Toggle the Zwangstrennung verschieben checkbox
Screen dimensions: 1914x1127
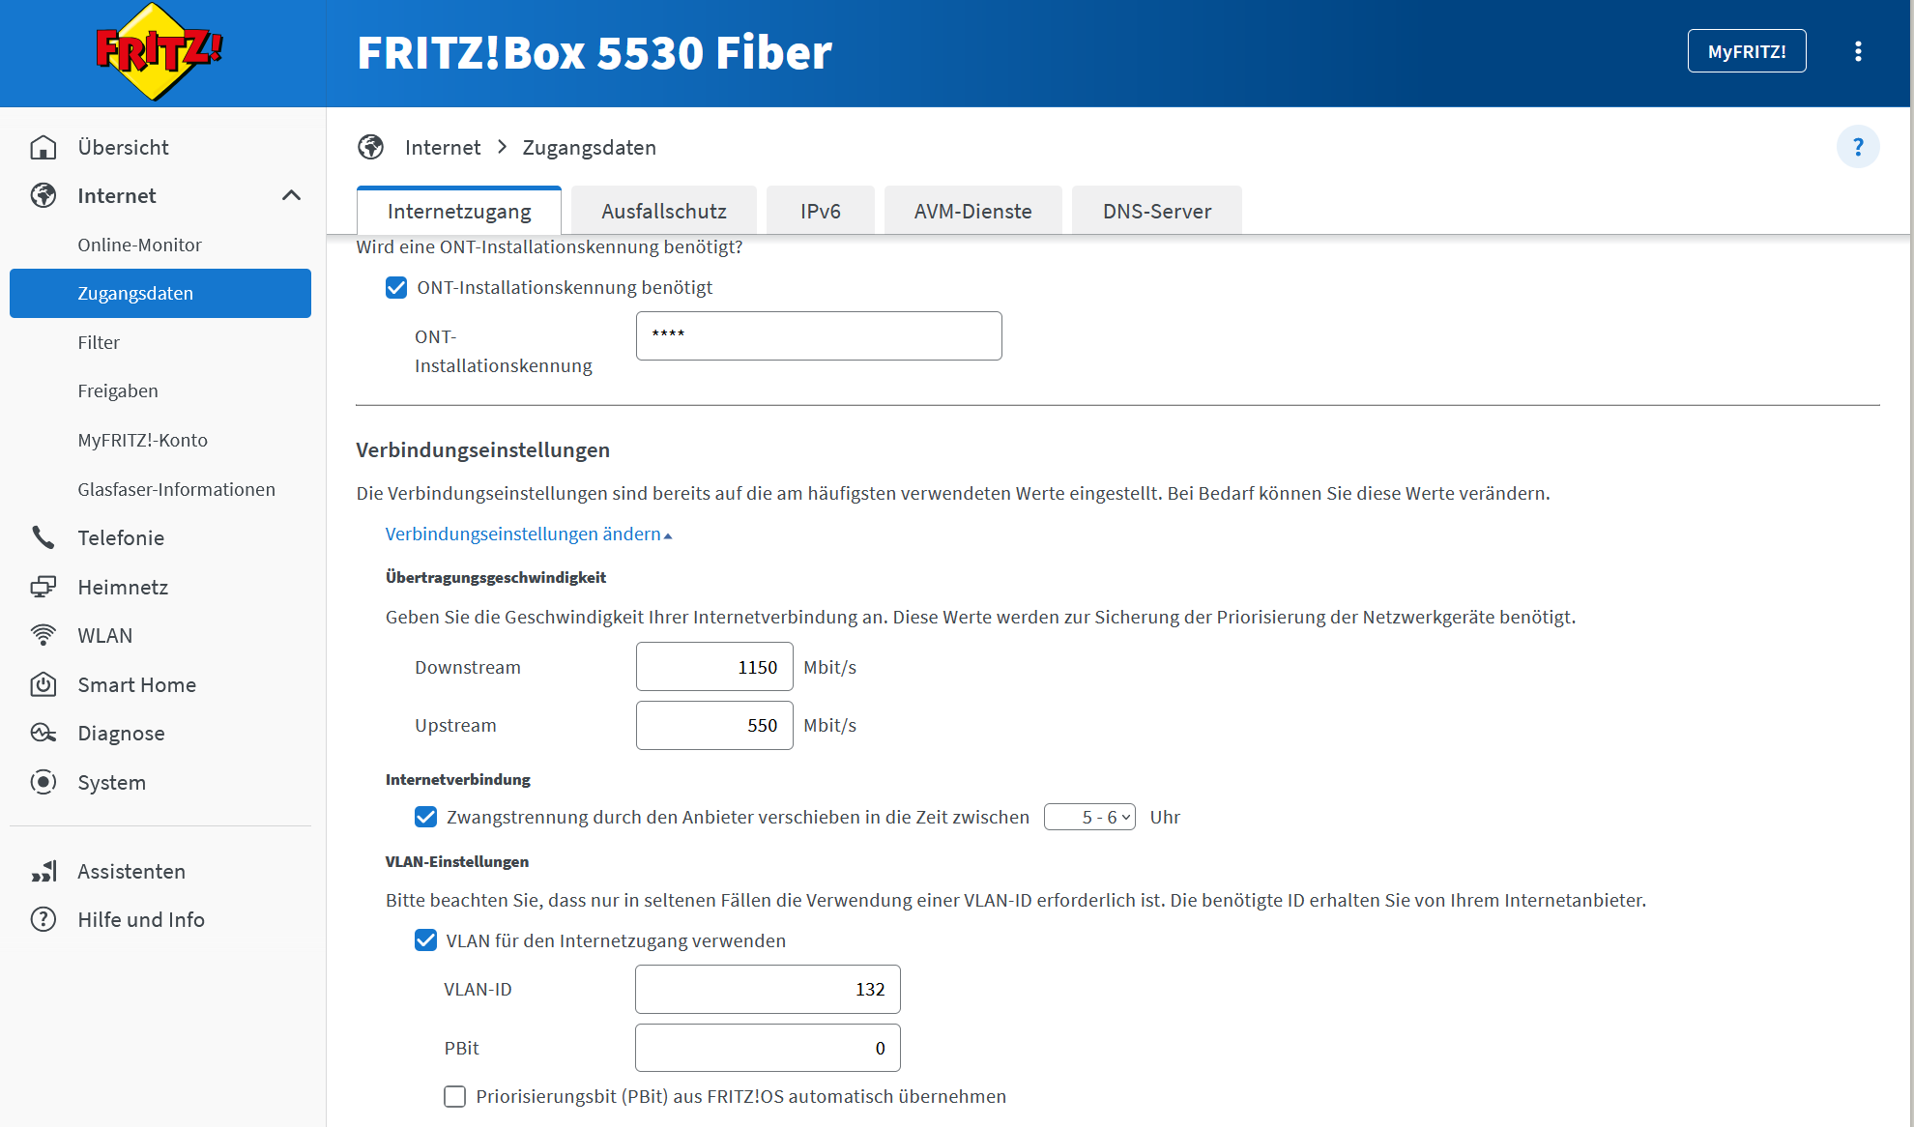[x=425, y=817]
